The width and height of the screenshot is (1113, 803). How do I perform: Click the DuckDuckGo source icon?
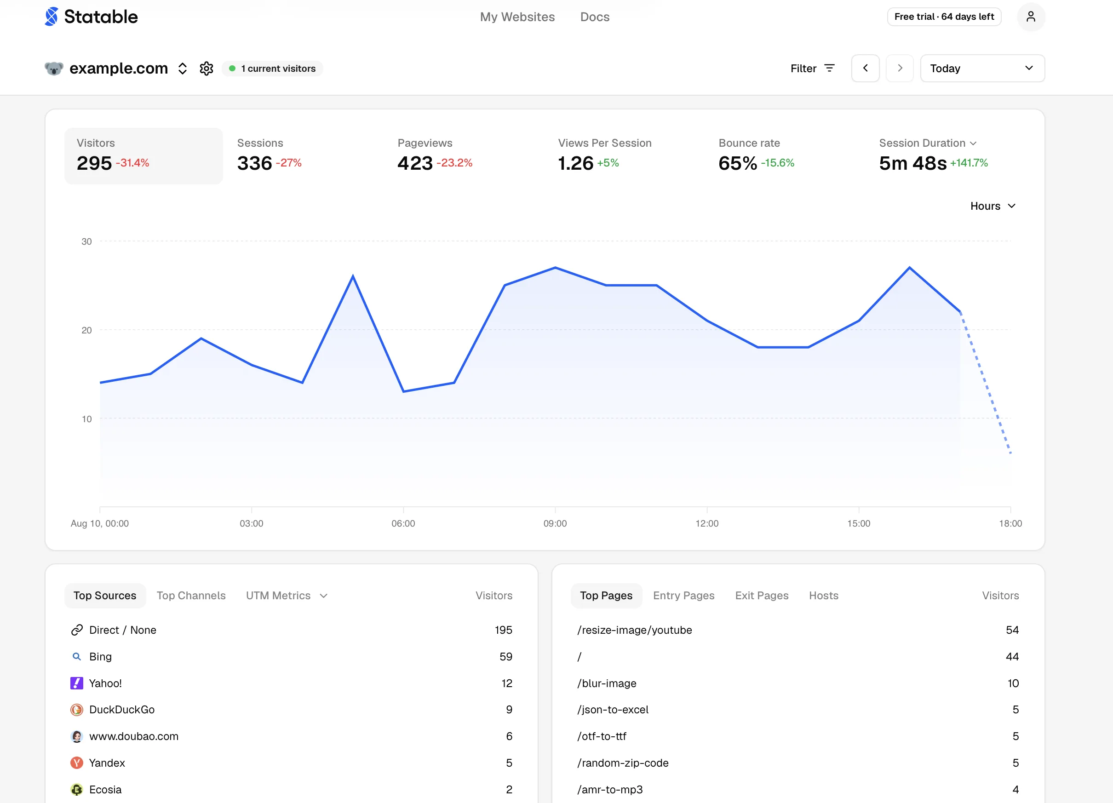(x=76, y=710)
